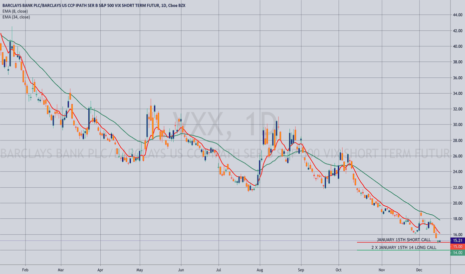This screenshot has height=274, width=465.
Task: Click the Sep label on time axis
Action: (301, 270)
